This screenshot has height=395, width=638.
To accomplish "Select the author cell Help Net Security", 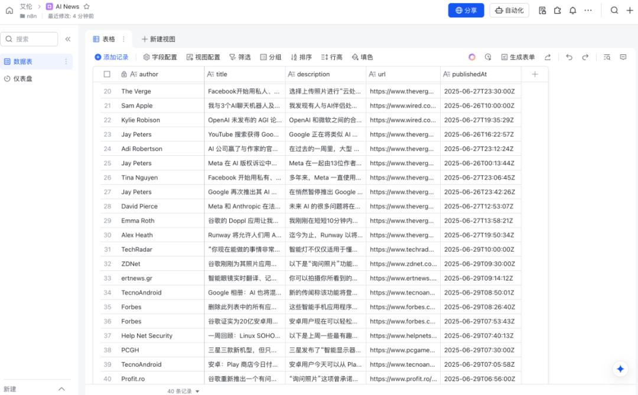I will pyautogui.click(x=159, y=335).
